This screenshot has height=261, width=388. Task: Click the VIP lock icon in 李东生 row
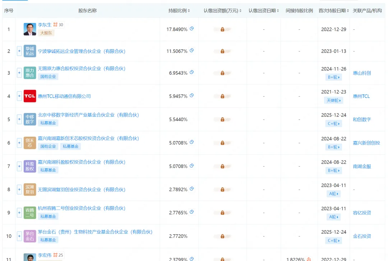click(222, 29)
